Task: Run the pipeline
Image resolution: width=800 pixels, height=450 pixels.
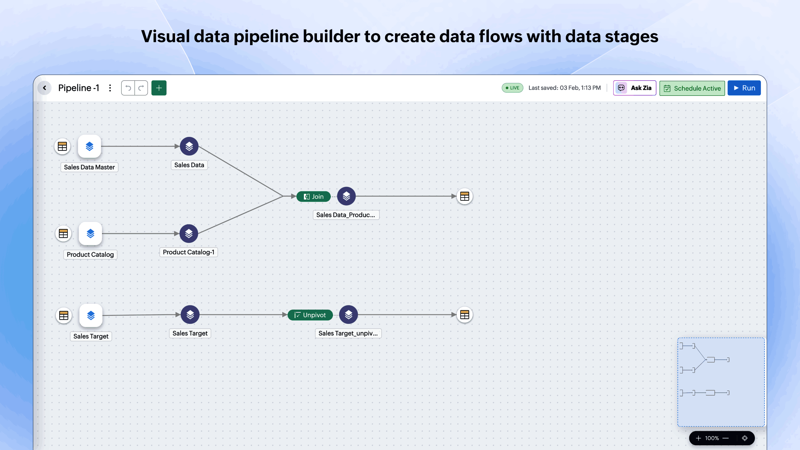Action: tap(744, 88)
